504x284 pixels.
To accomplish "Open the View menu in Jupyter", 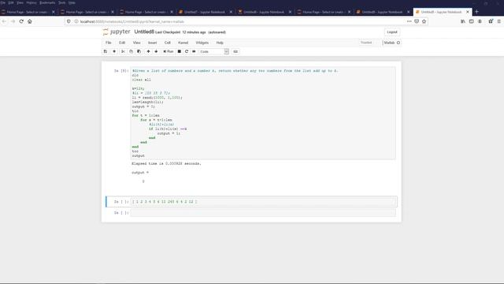I will coord(136,43).
